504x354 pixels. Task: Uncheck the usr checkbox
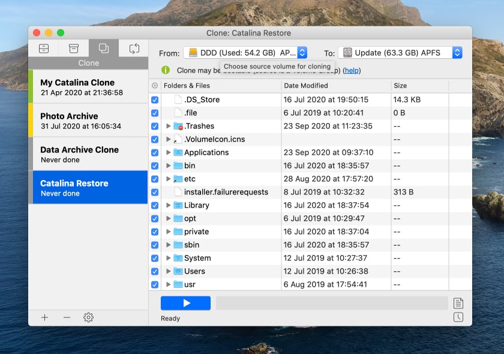coord(155,284)
